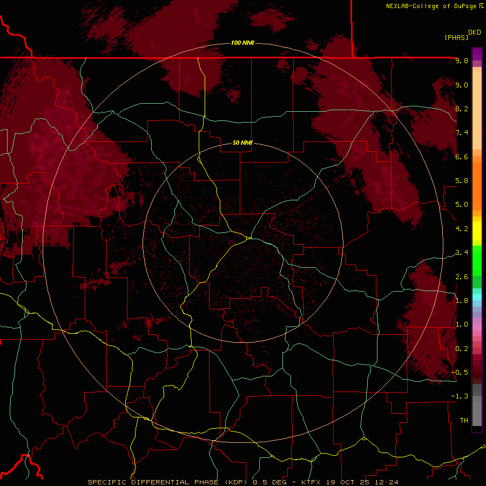Select the 100 NMI range ring label

click(242, 43)
